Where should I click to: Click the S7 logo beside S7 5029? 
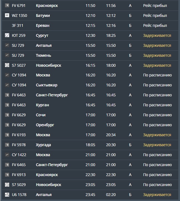(x=7, y=185)
